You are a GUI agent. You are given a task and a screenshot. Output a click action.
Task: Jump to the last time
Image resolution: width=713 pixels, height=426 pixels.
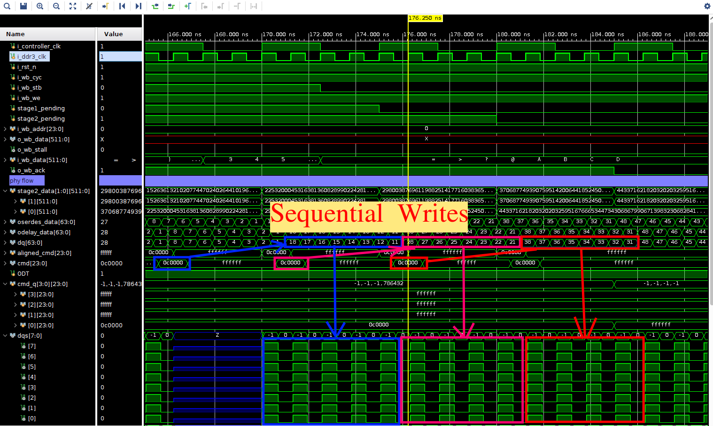click(x=139, y=6)
